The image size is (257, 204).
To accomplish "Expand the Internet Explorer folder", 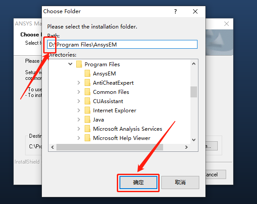I will [78, 111].
